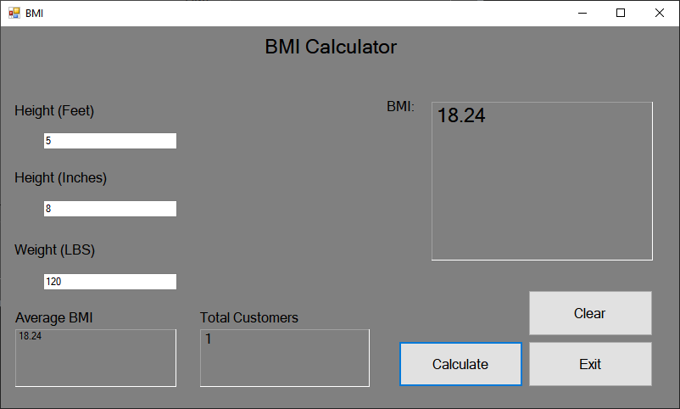This screenshot has width=680, height=409.
Task: Click the Height (Feet) label
Action: tap(54, 110)
